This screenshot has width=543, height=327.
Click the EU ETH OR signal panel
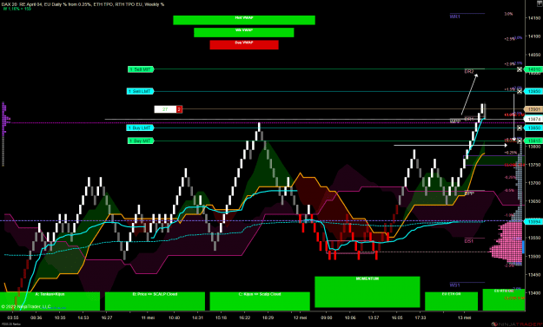(x=451, y=301)
